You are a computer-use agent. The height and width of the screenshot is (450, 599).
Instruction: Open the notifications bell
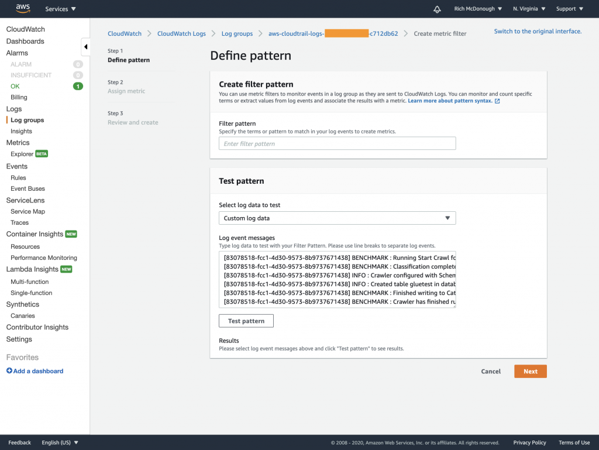point(437,8)
